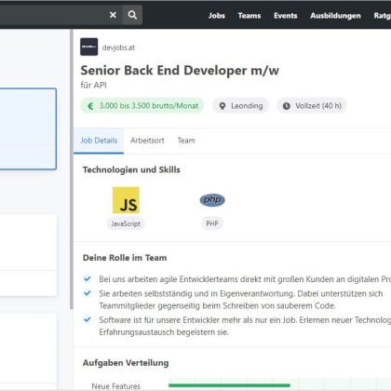The image size is (391, 391).
Task: Click checkmark beside 'Bei uns arbeiten agile'
Action: (88, 278)
